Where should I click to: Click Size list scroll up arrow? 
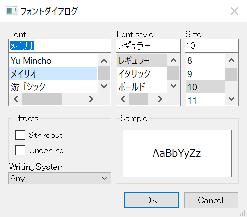point(231,61)
